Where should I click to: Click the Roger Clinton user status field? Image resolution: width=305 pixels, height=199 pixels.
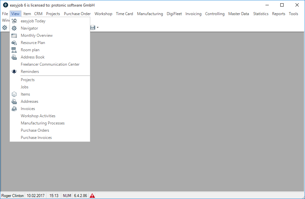pyautogui.click(x=13, y=196)
